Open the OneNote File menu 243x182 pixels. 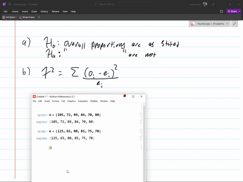coord(6,12)
